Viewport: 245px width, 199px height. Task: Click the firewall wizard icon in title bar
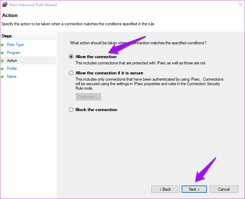(5, 4)
